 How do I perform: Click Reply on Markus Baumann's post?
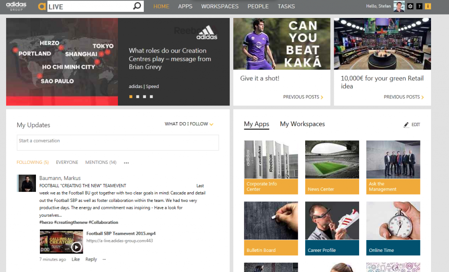coord(91,259)
